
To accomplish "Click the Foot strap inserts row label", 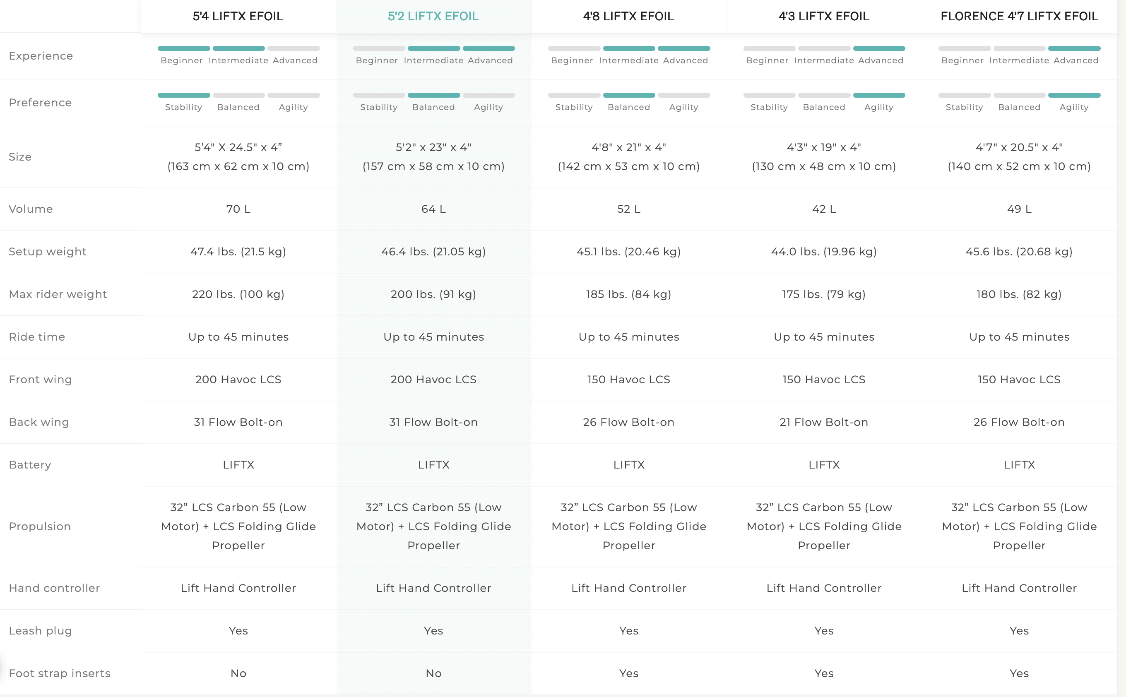I will click(x=60, y=673).
